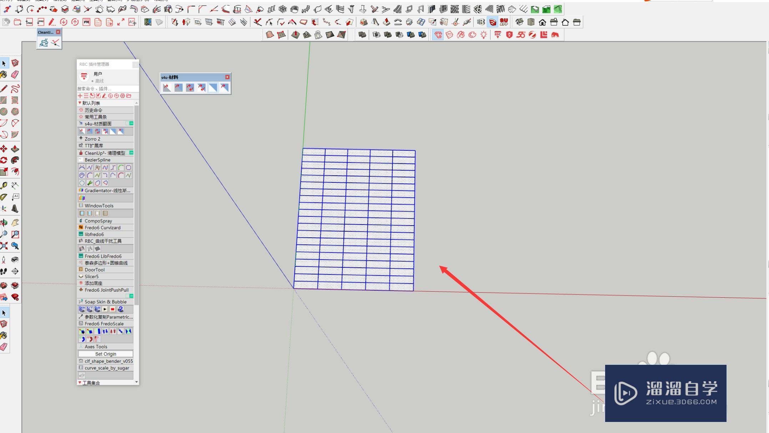Pick the Freehand drawing tool
This screenshot has width=769, height=433.
(x=15, y=89)
